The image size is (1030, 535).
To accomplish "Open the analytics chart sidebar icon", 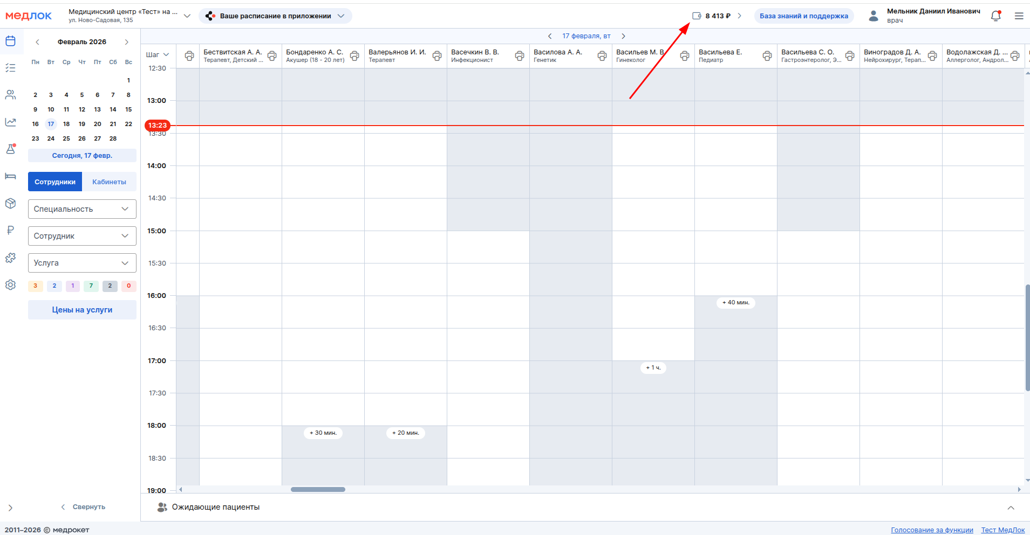I will (11, 122).
